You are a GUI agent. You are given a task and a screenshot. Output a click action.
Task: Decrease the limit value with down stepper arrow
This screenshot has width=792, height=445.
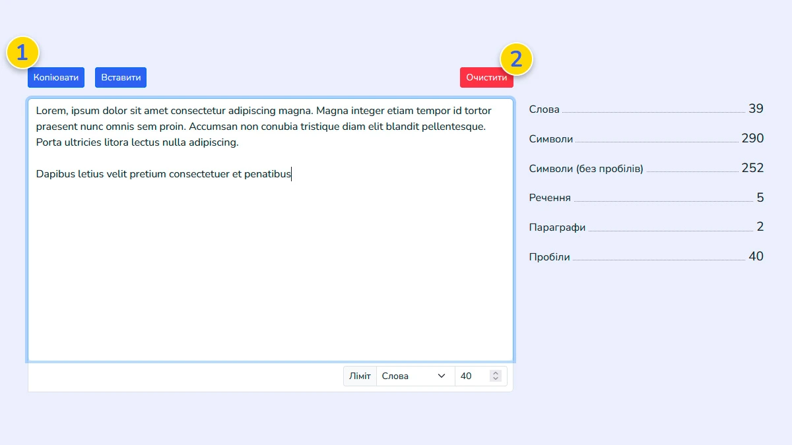(496, 379)
